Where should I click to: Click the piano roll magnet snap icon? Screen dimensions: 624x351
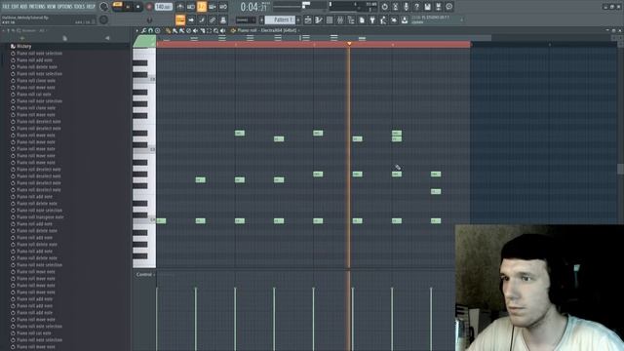[150, 30]
